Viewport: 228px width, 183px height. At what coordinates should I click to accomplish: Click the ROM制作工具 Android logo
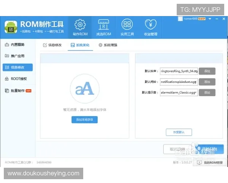(x=11, y=27)
